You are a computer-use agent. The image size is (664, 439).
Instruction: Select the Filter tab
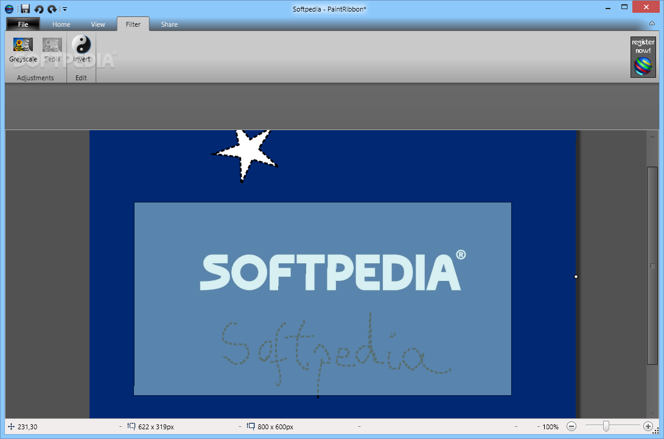133,24
